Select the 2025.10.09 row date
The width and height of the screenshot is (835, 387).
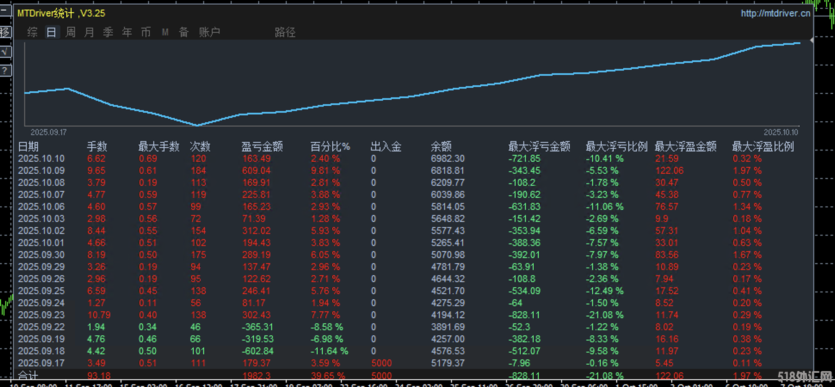point(41,171)
